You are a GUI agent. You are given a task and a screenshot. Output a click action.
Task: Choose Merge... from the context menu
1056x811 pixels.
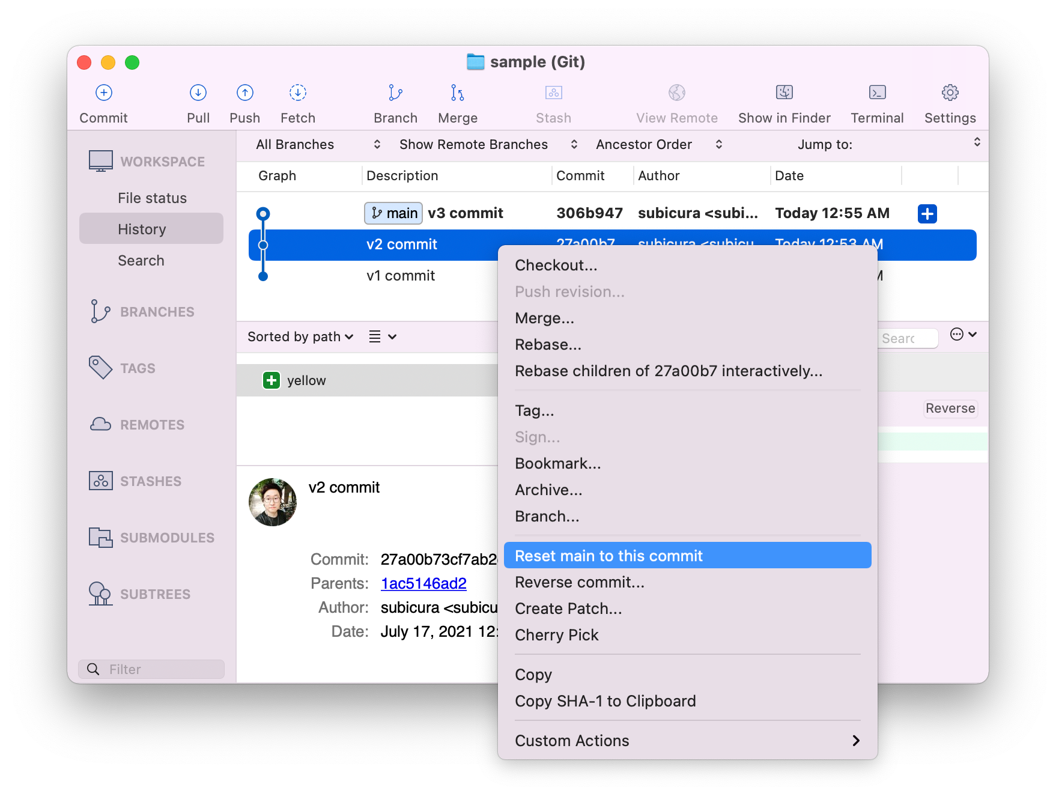(x=688, y=318)
